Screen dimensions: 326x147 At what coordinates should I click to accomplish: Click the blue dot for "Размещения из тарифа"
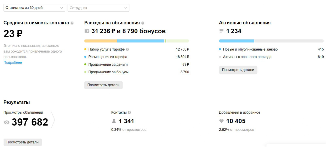[85, 57]
